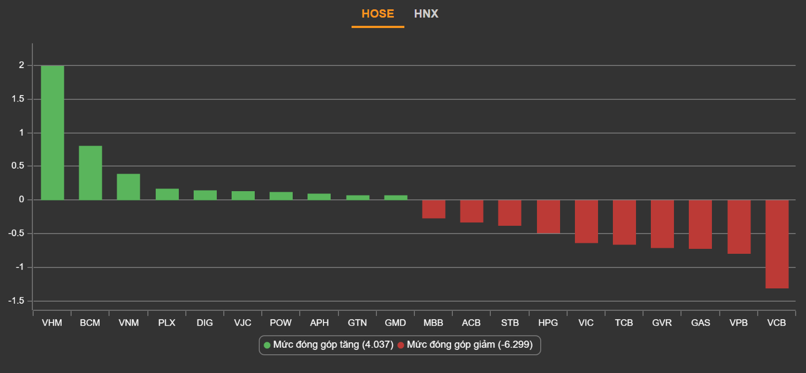Screen dimensions: 806x373
Task: Click the red legend dot
Action: [401, 345]
